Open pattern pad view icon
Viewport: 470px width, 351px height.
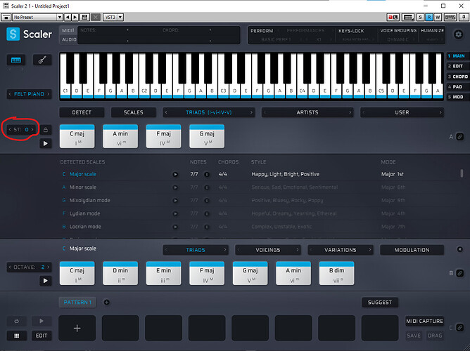[x=16, y=336]
